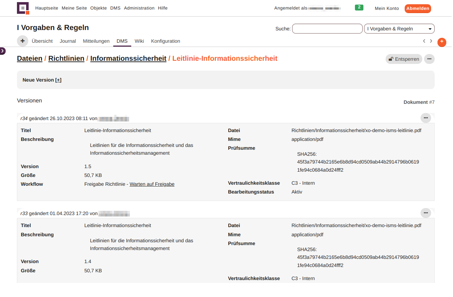Open the Administration menu item
The width and height of the screenshot is (453, 297).
(139, 8)
